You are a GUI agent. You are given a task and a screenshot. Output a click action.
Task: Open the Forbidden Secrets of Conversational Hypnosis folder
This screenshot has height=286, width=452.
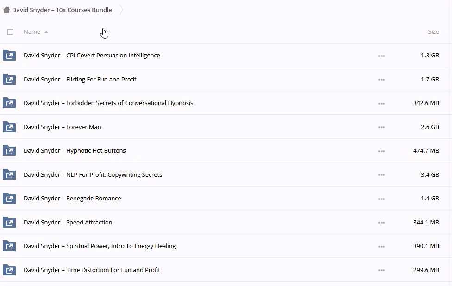tap(108, 103)
